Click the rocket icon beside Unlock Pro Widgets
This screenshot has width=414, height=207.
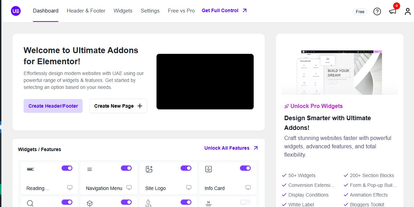pos(287,106)
